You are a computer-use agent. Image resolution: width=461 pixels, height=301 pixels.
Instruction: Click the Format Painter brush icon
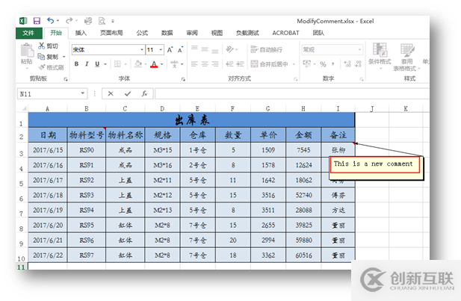point(42,67)
